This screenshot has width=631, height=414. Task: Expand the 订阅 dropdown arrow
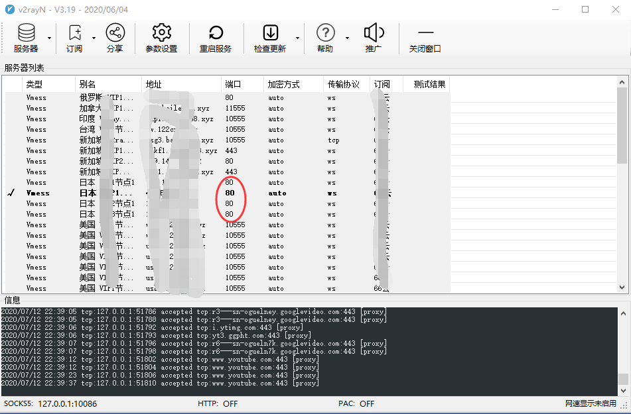[94, 38]
